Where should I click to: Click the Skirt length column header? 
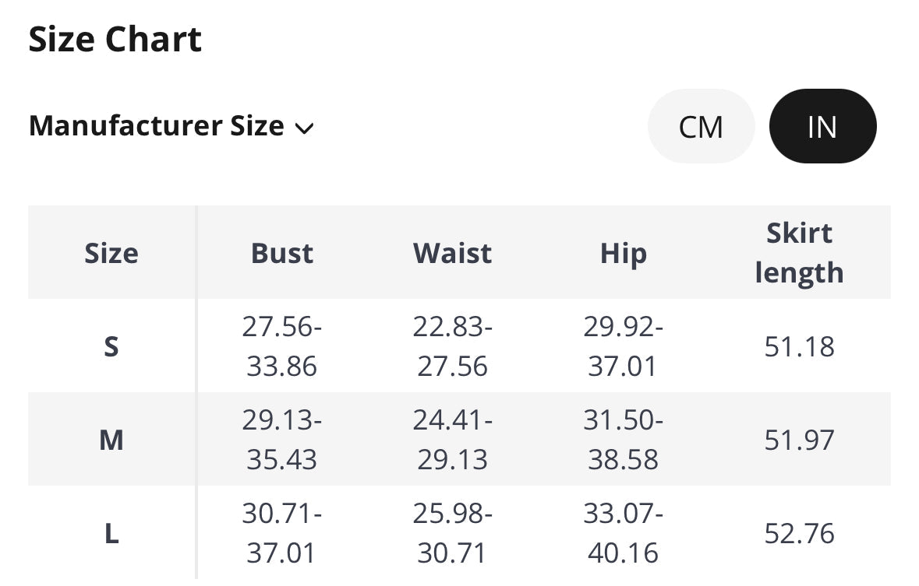[800, 254]
